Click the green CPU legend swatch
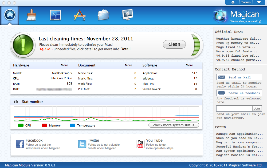This screenshot has width=267, height=168. click(21, 125)
